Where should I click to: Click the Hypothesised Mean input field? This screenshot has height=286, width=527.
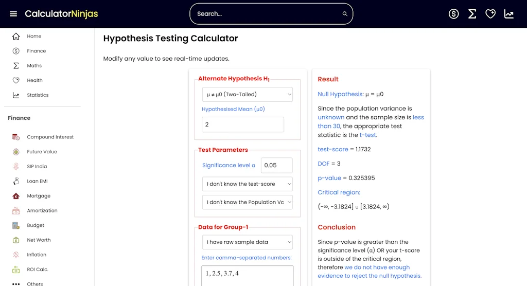coord(243,124)
